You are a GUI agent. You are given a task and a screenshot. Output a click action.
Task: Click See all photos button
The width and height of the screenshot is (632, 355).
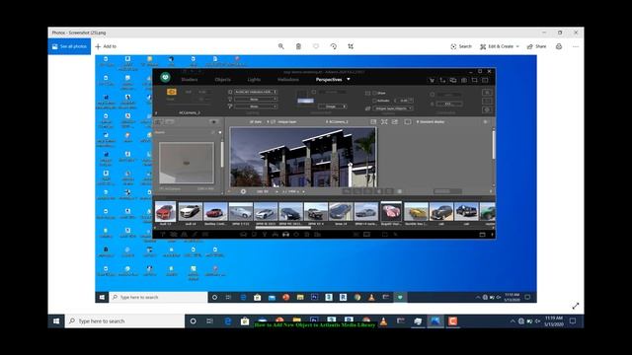[69, 46]
